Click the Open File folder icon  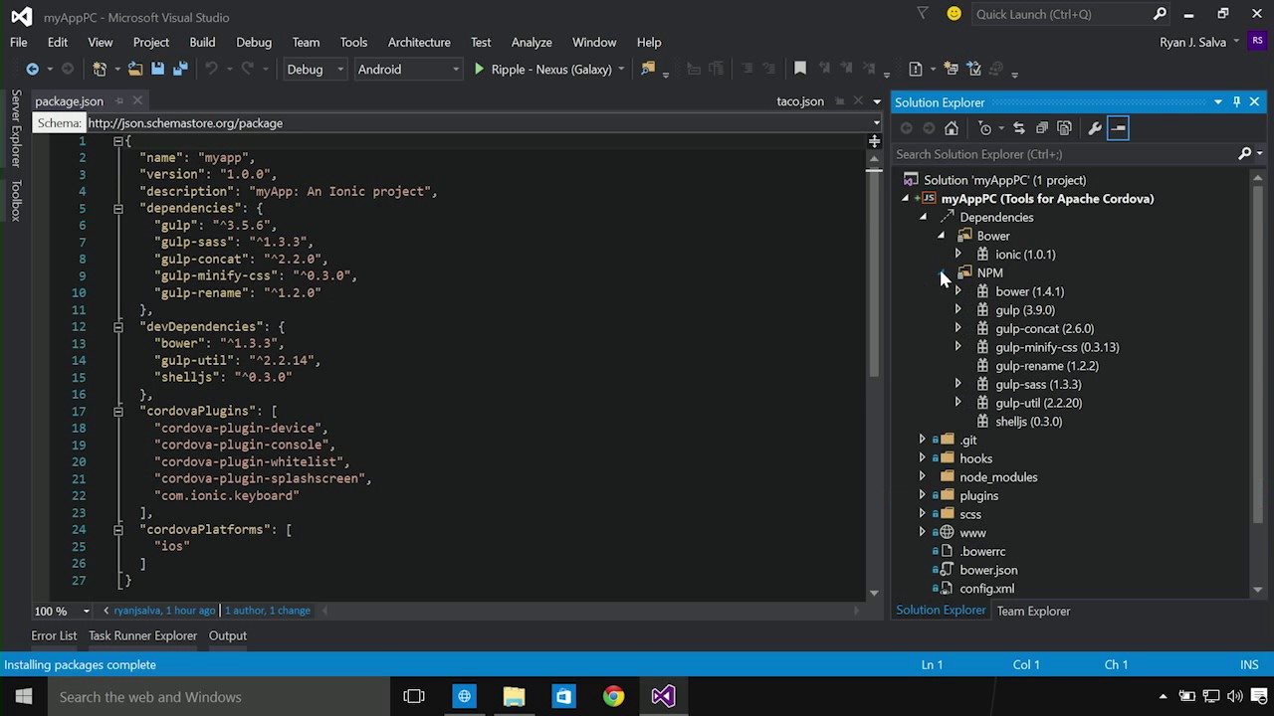point(134,69)
